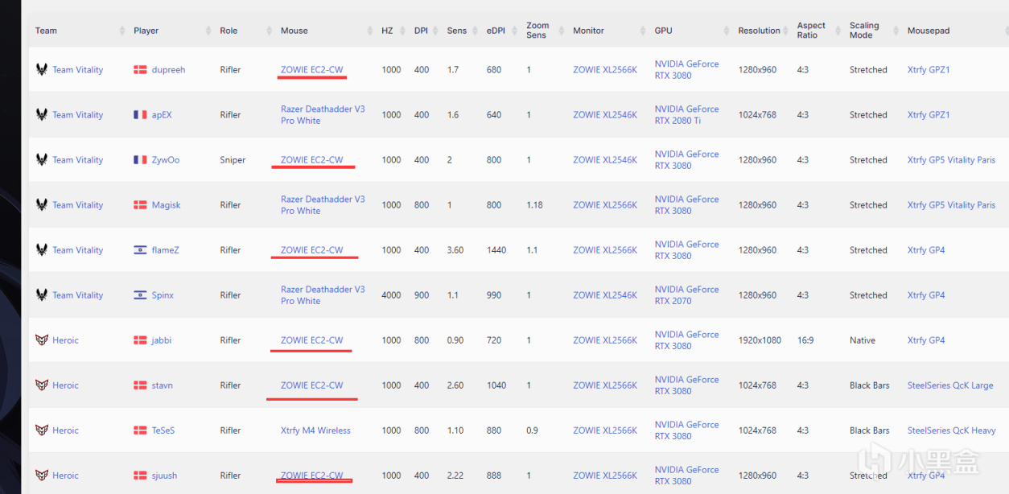This screenshot has height=494, width=1009.
Task: Sort by DPI column header
Action: (x=421, y=31)
